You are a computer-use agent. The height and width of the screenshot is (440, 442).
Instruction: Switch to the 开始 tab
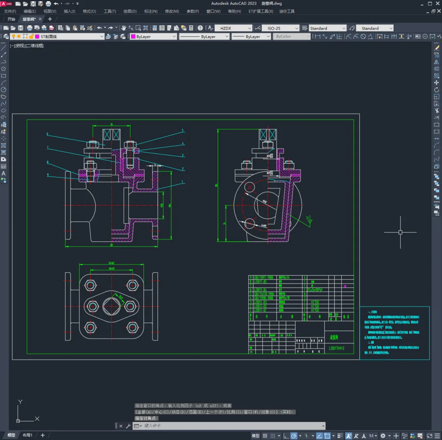[x=11, y=19]
